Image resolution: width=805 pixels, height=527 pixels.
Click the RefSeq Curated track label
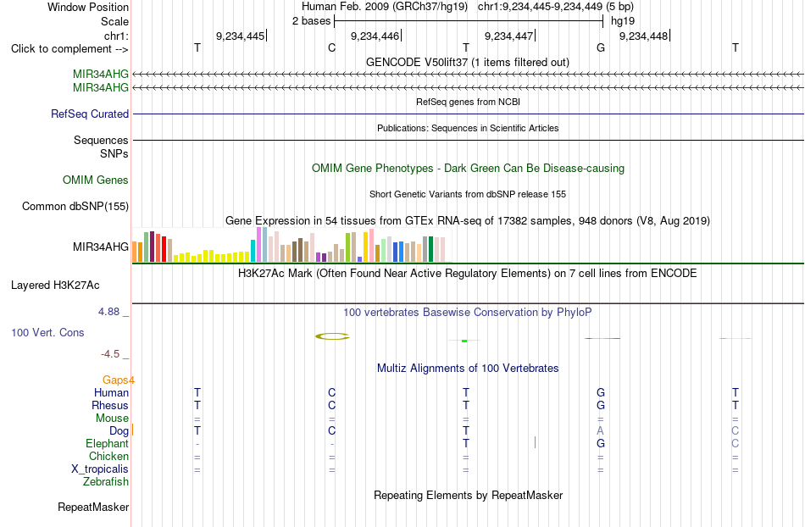point(90,114)
